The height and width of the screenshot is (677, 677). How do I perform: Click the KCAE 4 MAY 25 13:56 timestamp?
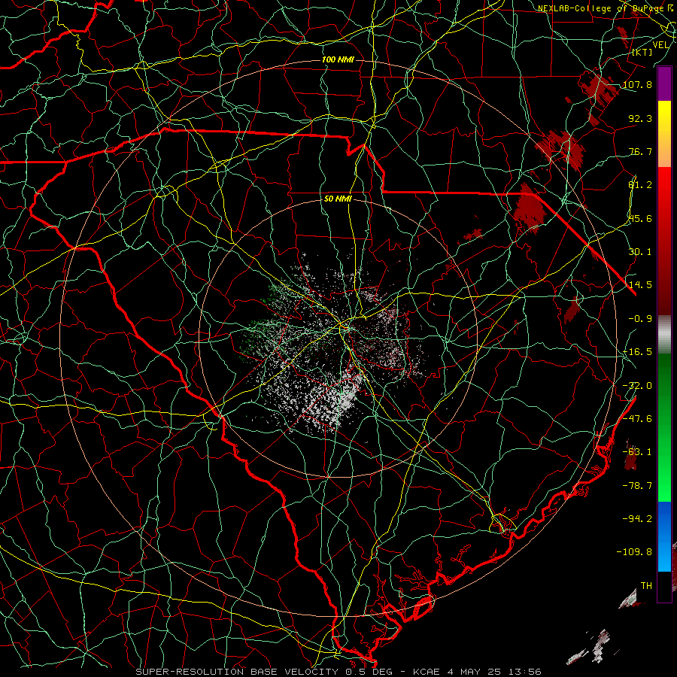[x=477, y=672]
